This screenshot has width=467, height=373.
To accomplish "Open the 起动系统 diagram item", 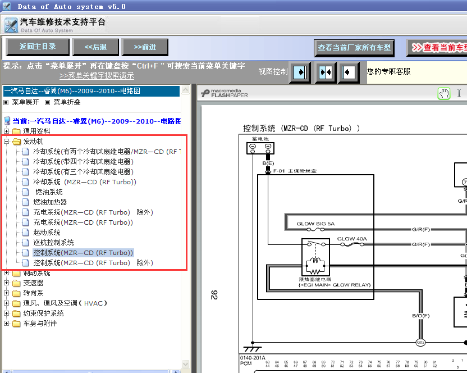I will click(47, 233).
